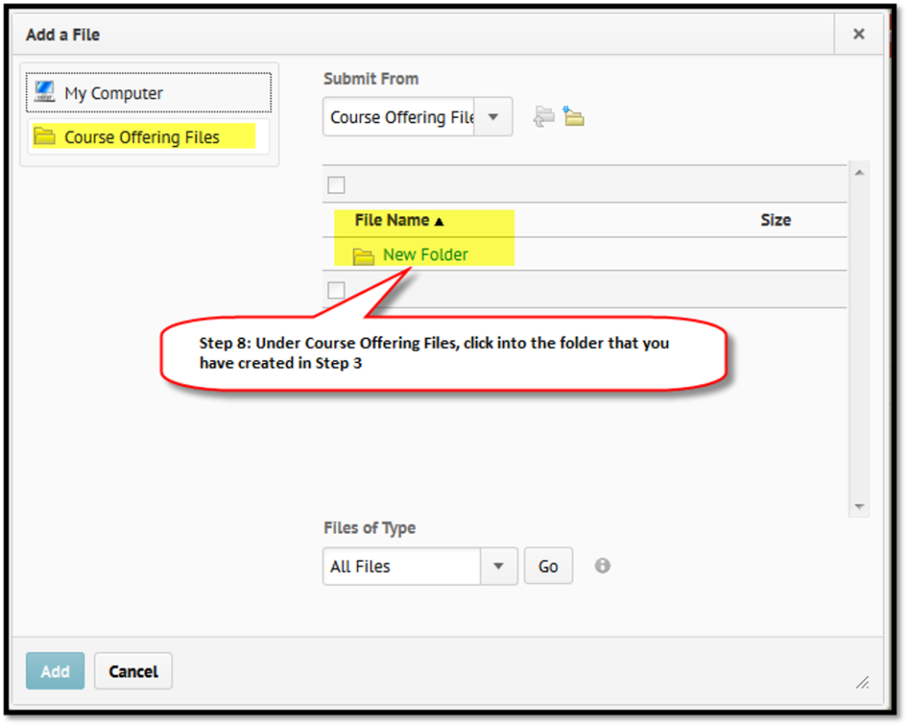Click the dialog resize grip icon
The width and height of the screenshot is (907, 725).
[x=863, y=683]
